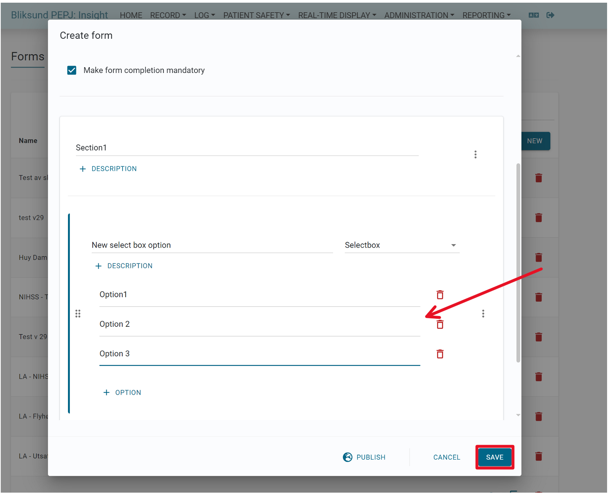Add DESCRIPTION to the select box question

[124, 266]
